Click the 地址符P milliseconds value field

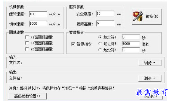[131, 44]
